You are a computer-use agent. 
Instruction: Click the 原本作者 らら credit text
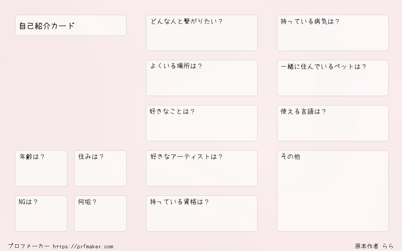[375, 246]
